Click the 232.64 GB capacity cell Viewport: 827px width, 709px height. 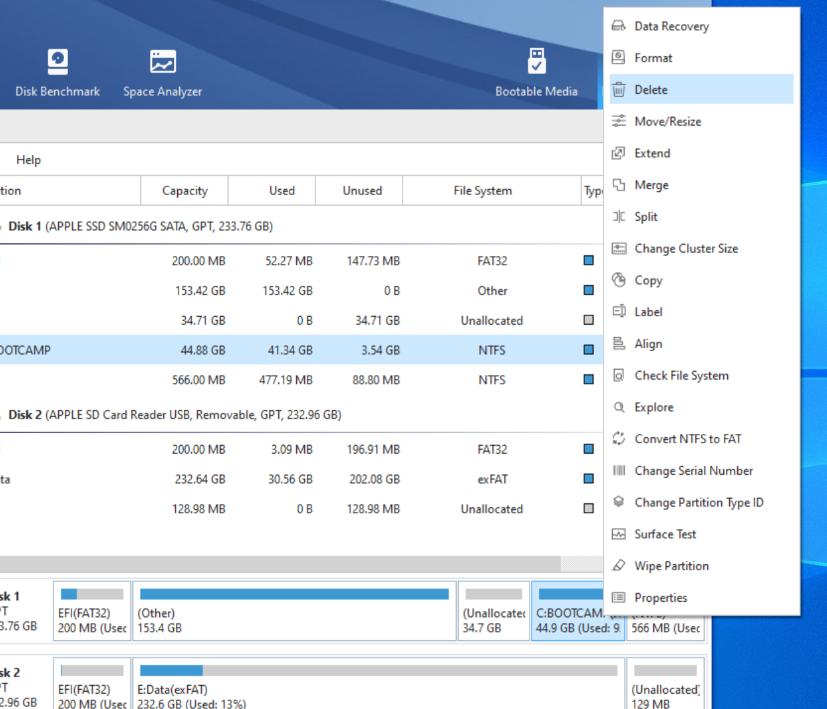click(200, 479)
